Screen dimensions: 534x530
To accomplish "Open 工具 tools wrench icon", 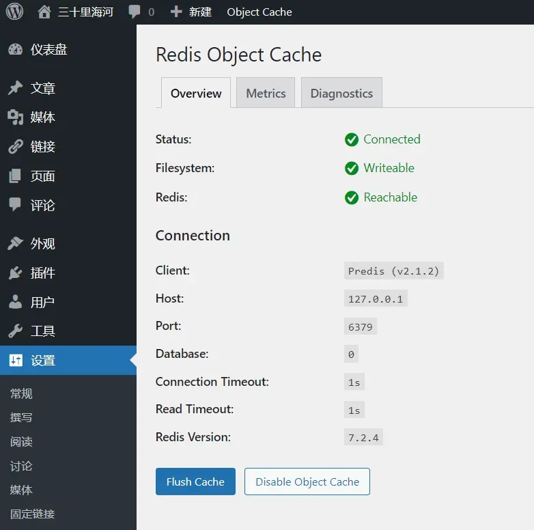I will [15, 331].
